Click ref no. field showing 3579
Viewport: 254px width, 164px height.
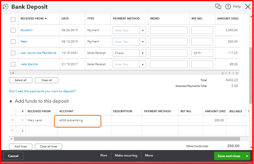[202, 53]
